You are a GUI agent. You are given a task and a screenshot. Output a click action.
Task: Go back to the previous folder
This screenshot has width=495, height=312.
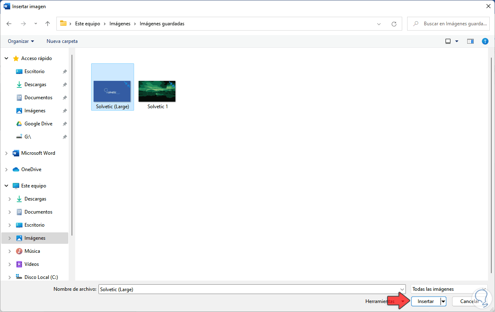click(9, 24)
